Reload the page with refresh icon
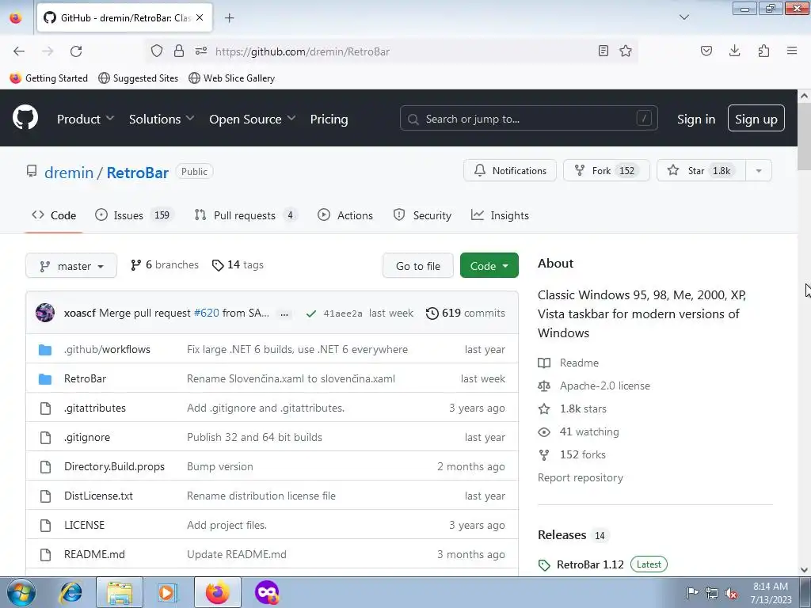Screen dimensions: 811x608 76,51
